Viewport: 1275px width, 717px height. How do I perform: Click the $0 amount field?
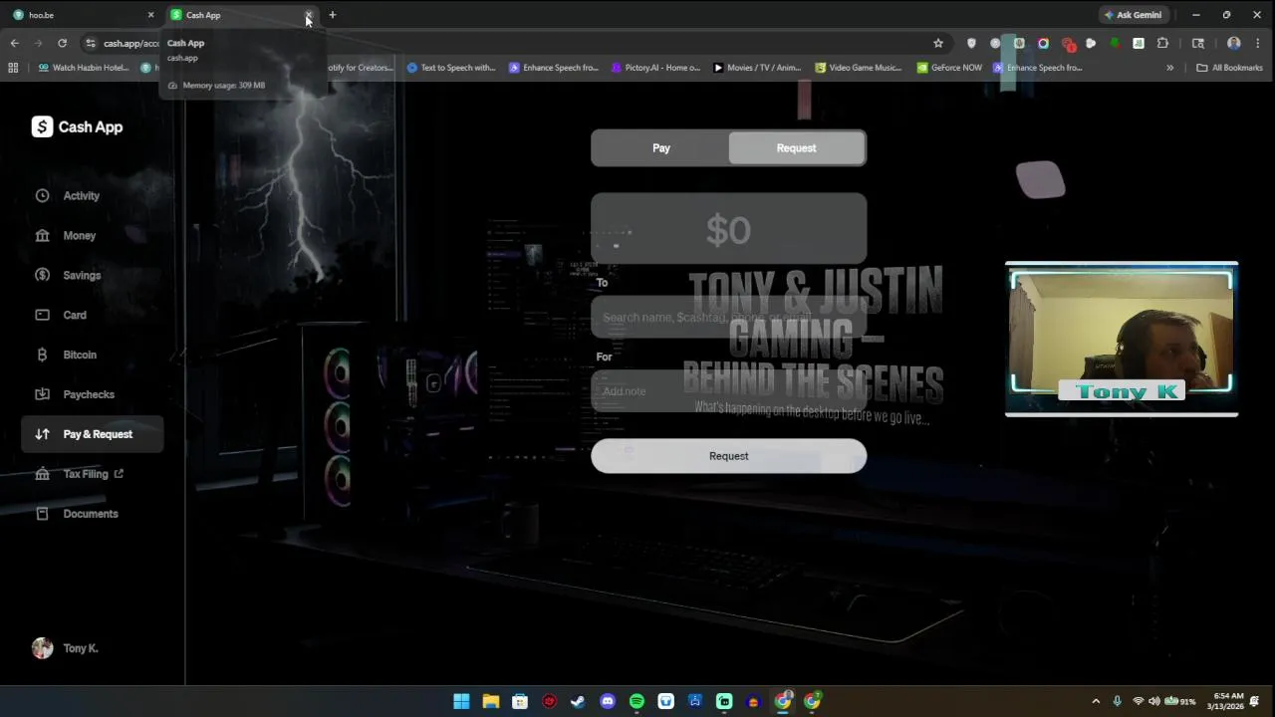(728, 229)
